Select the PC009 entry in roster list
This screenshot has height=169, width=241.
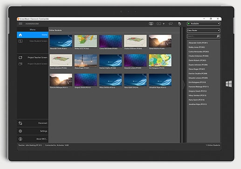pyautogui.click(x=198, y=78)
